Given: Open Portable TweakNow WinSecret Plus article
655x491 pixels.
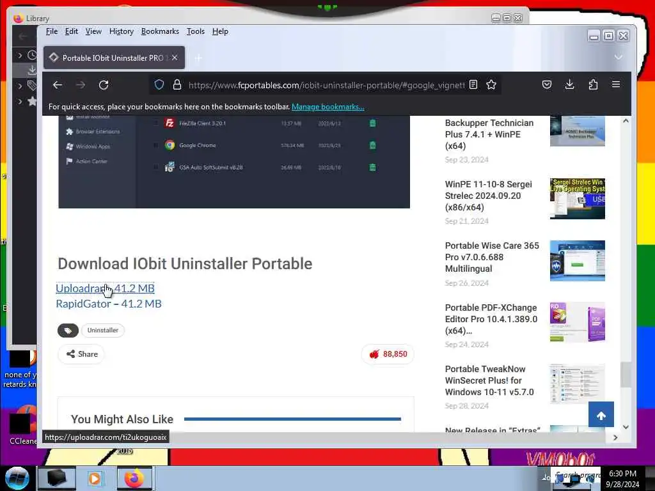Looking at the screenshot, I should [x=489, y=380].
